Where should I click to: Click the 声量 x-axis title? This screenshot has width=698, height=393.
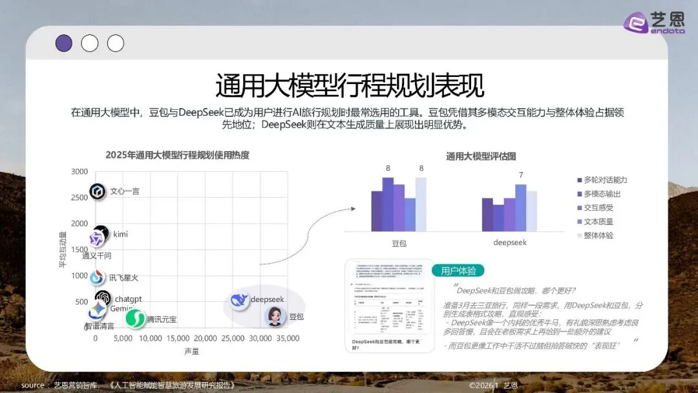[191, 352]
